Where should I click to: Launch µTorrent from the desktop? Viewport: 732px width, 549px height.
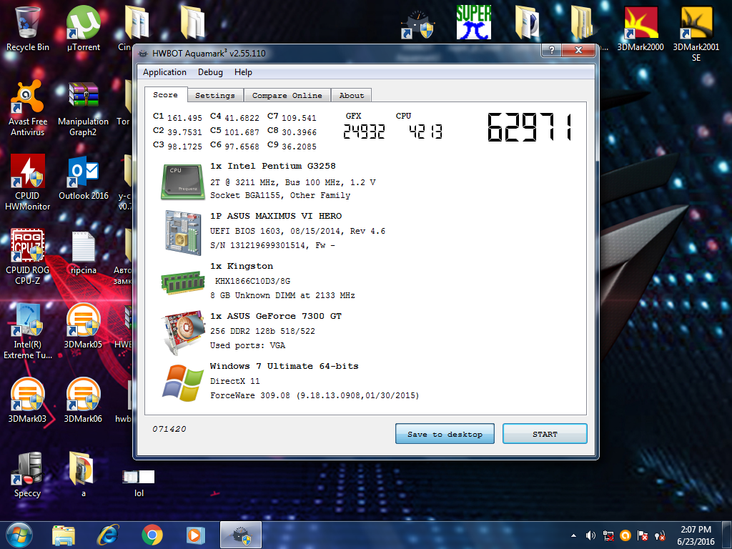tap(83, 29)
